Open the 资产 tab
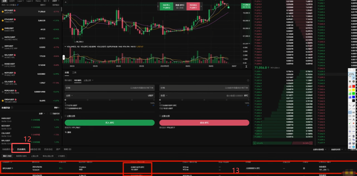This screenshot has height=176, width=357. (58, 149)
